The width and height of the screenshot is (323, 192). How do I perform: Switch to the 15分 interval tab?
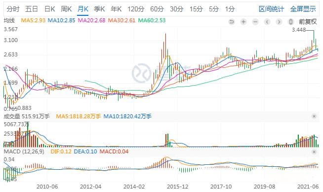tap(196, 9)
